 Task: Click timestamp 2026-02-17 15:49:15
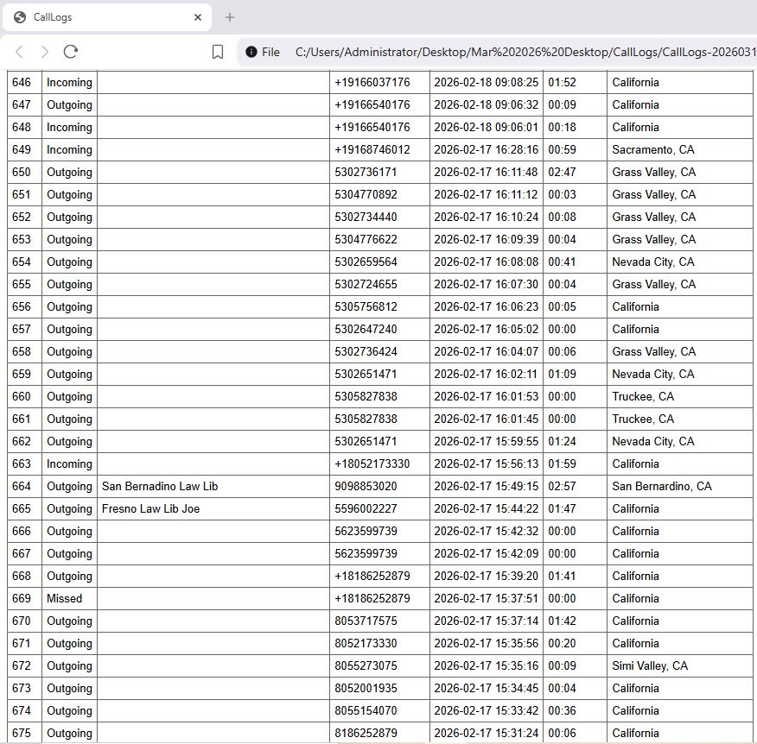pyautogui.click(x=487, y=486)
